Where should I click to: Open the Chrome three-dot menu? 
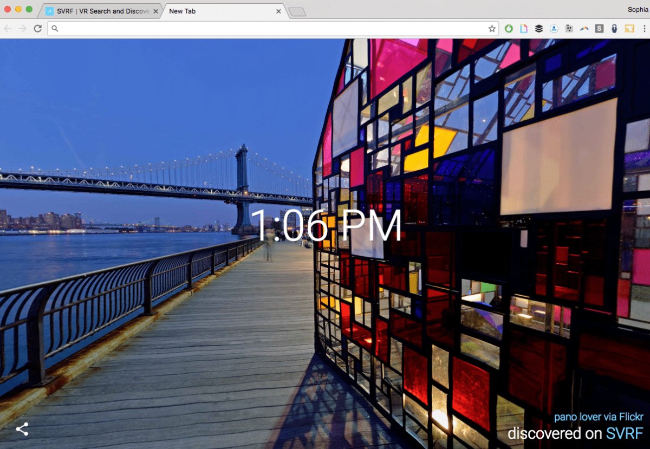[x=643, y=29]
